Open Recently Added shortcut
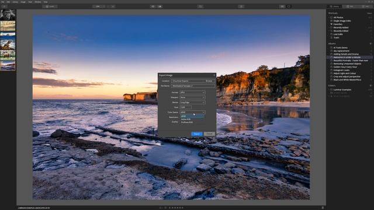Screen dimensions: 374x210 [341, 27]
